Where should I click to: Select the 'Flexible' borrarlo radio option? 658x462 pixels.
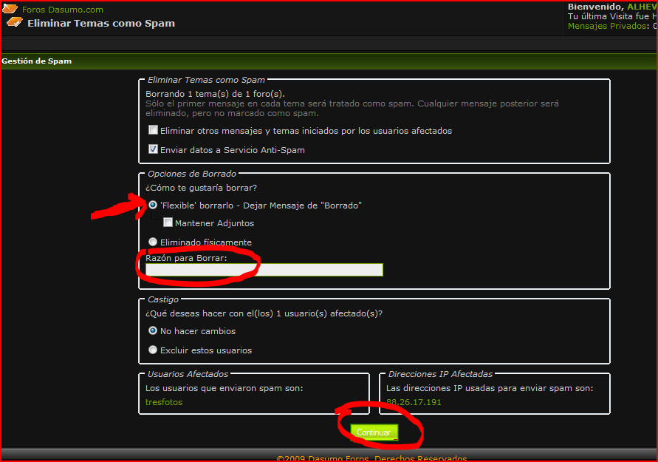point(153,205)
